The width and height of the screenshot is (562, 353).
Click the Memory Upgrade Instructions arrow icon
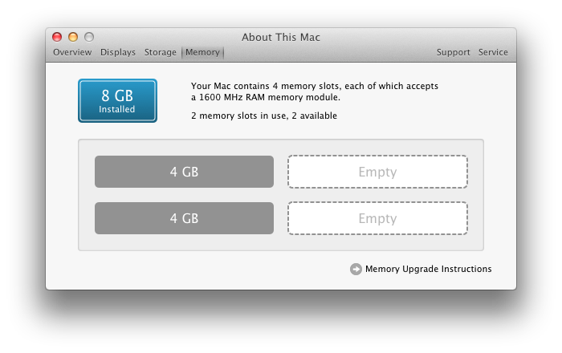[356, 270]
